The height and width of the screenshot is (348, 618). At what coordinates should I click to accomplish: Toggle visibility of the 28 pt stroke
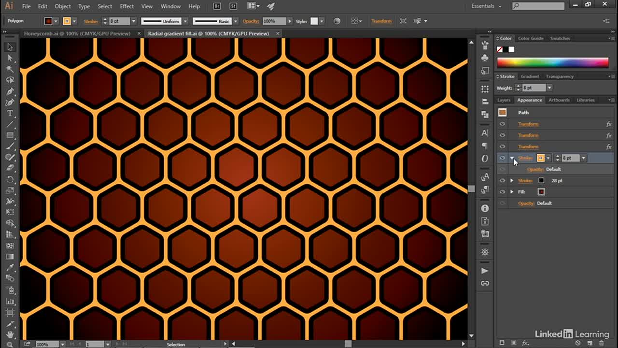click(x=502, y=181)
